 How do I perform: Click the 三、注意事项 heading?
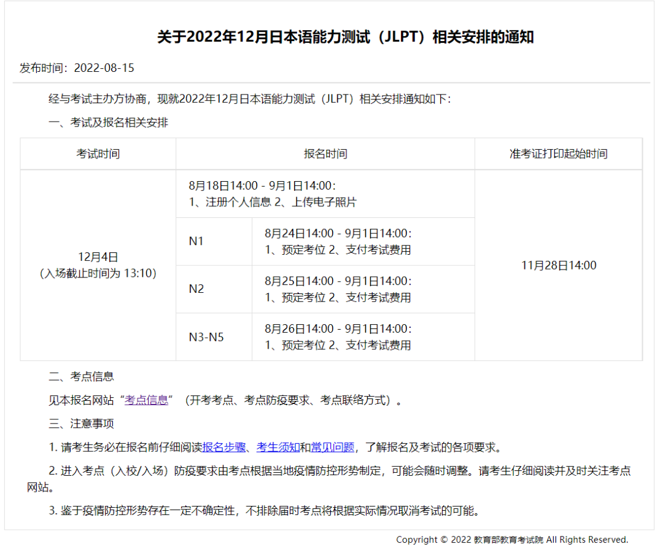point(81,424)
